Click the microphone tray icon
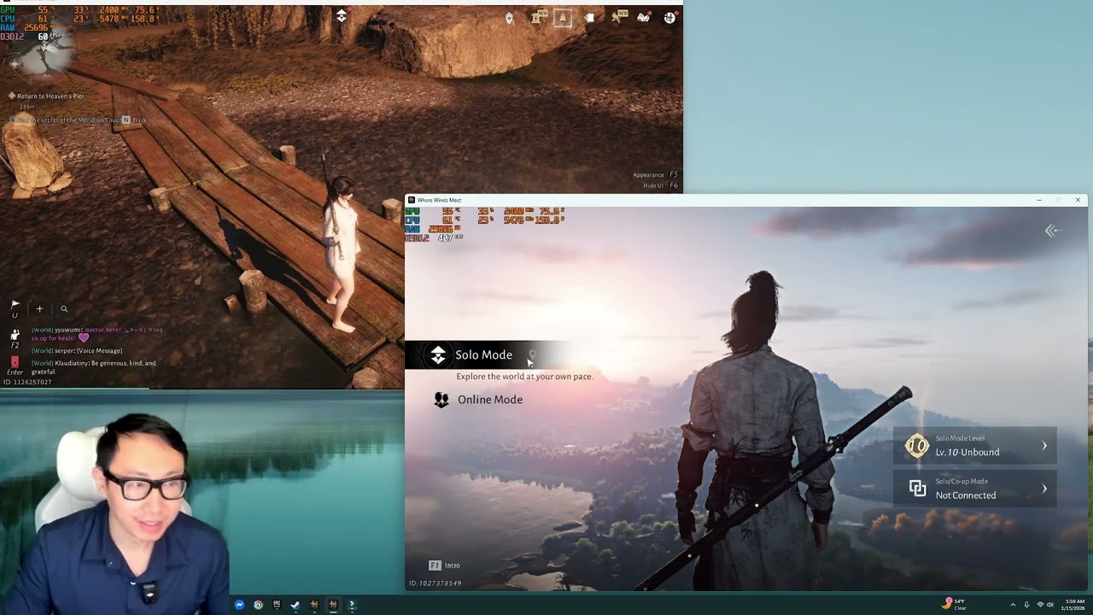This screenshot has width=1093, height=615. click(1026, 605)
